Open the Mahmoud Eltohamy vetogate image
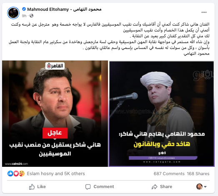218x196 pixels. (x=161, y=114)
